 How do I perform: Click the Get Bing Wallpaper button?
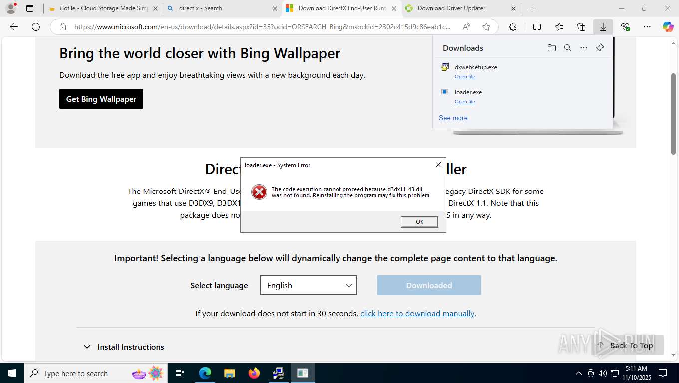(101, 99)
